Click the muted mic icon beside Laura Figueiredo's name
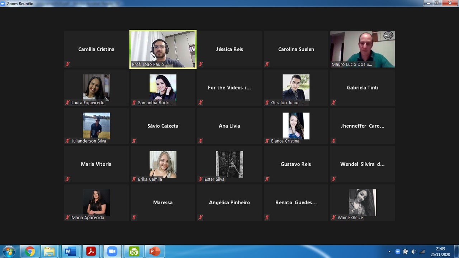This screenshot has width=459, height=258. (67, 103)
